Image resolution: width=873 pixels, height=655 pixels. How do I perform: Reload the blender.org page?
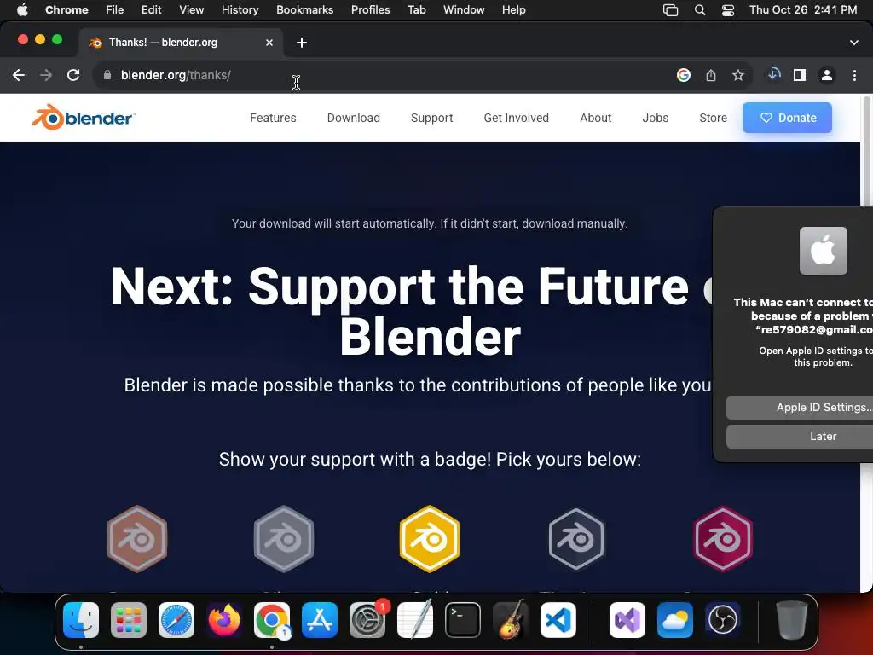point(73,75)
